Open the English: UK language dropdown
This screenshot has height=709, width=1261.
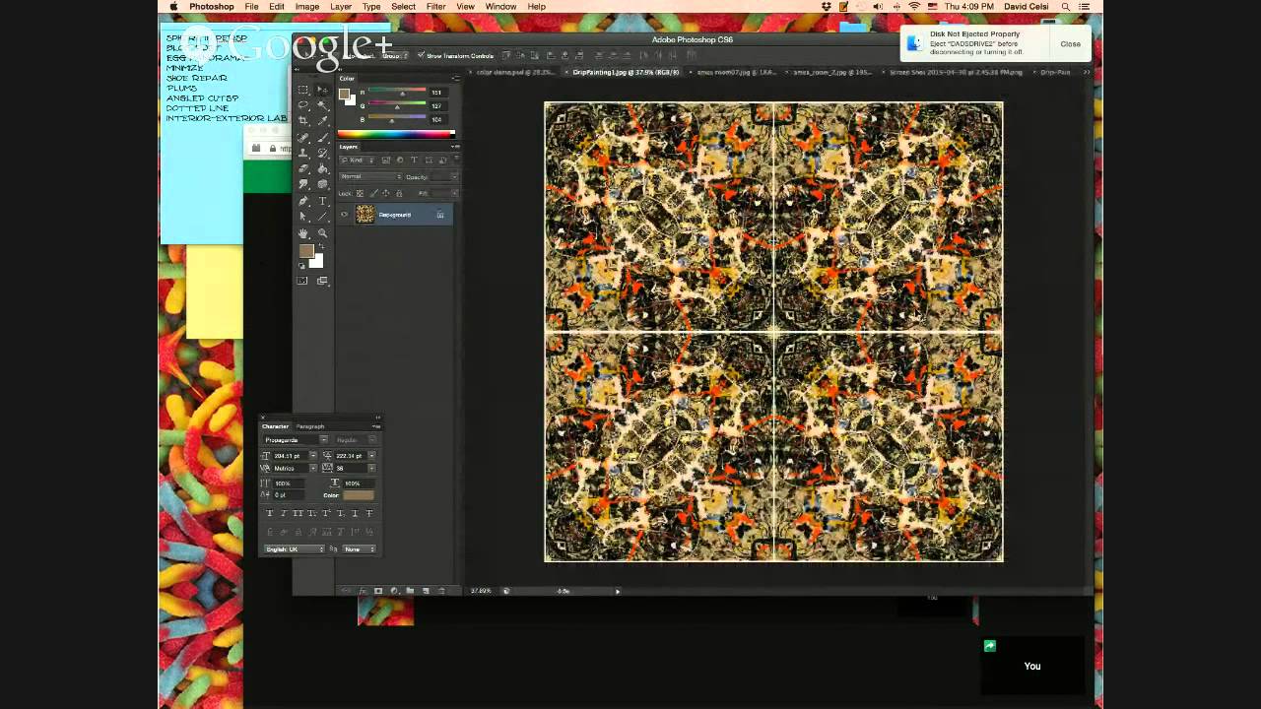[295, 548]
